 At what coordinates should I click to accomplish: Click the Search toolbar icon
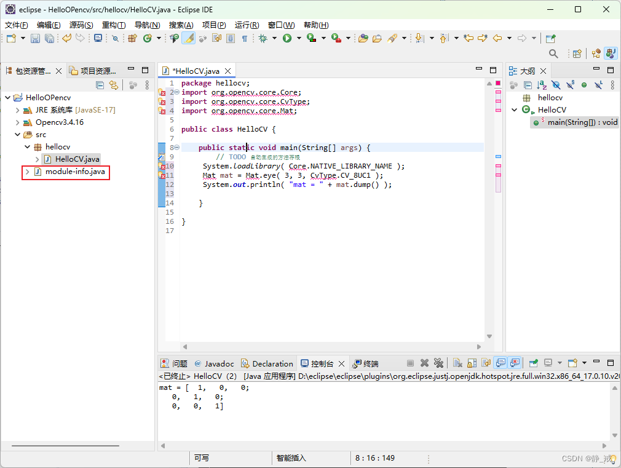pyautogui.click(x=553, y=54)
